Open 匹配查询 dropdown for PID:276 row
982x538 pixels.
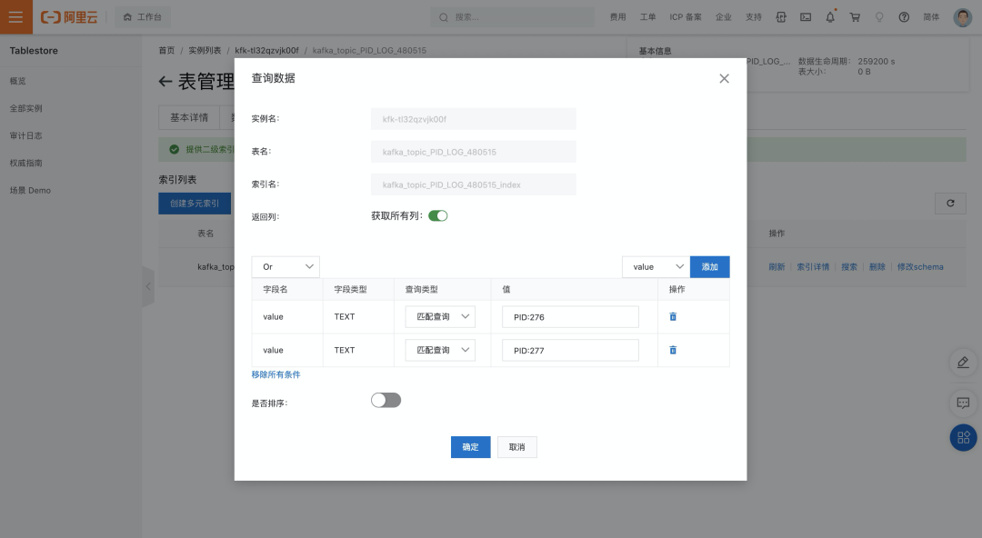(440, 317)
